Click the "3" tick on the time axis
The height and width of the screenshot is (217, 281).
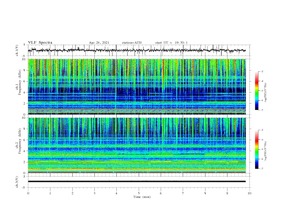pyautogui.click(x=94, y=193)
